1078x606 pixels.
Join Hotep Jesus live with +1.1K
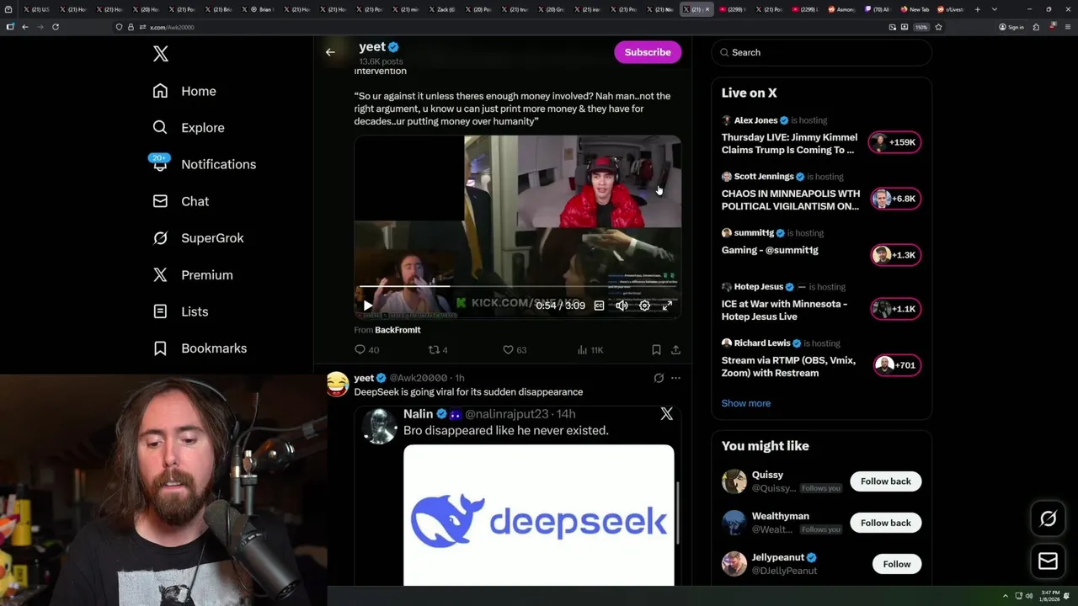click(x=895, y=309)
